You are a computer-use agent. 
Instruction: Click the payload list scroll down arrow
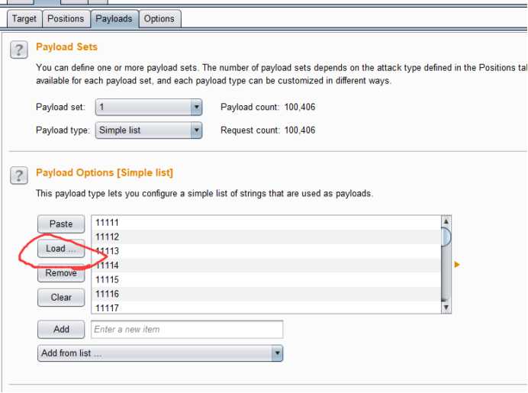click(446, 307)
